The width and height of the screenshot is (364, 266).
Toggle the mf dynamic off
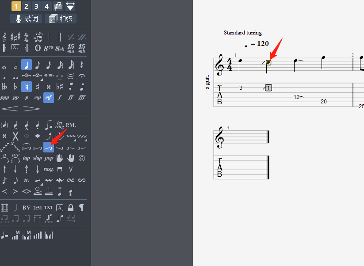point(49,98)
